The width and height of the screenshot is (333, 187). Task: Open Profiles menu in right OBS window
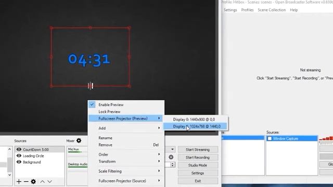[x=248, y=10]
